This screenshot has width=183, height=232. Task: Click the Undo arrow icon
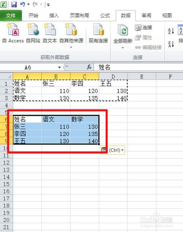pyautogui.click(x=23, y=4)
